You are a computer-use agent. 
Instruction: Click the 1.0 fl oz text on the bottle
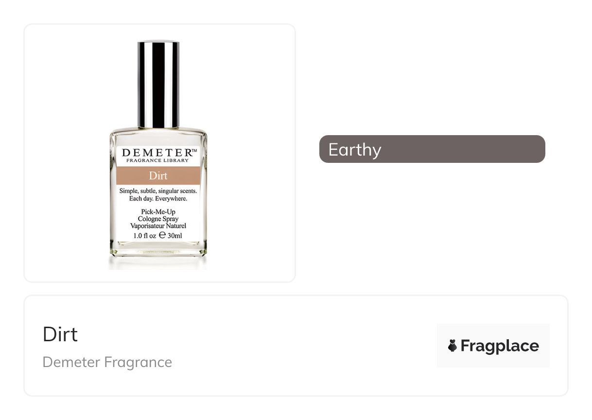145,236
